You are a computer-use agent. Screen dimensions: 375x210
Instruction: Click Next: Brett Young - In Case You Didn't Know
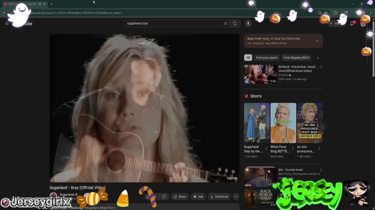pyautogui.click(x=274, y=39)
